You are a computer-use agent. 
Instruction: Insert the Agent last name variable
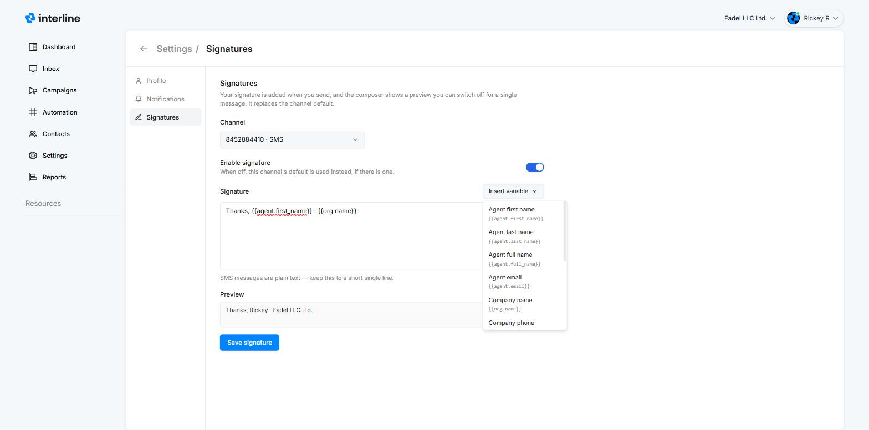(x=523, y=236)
